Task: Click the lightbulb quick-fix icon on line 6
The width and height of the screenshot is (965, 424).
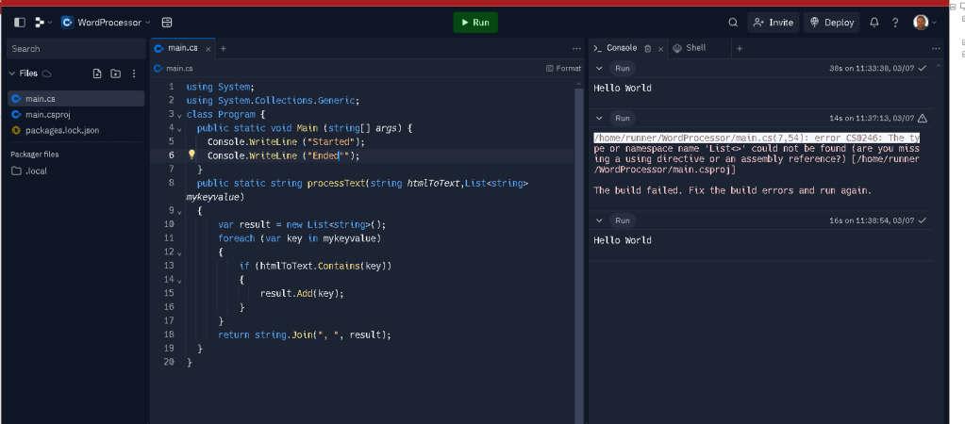Action: [x=191, y=155]
